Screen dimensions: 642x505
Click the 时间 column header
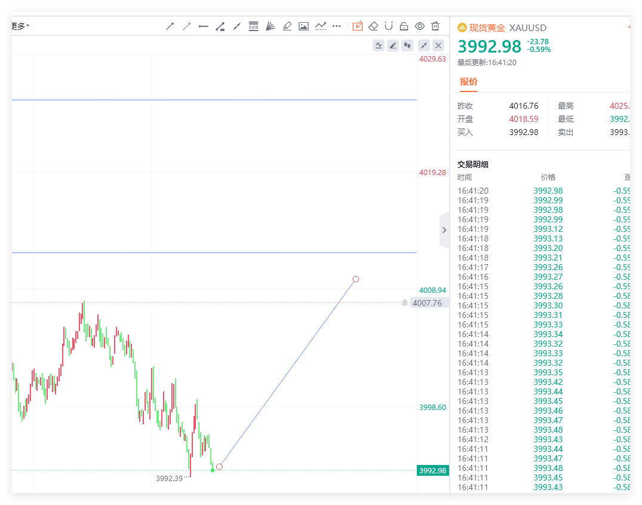point(465,177)
